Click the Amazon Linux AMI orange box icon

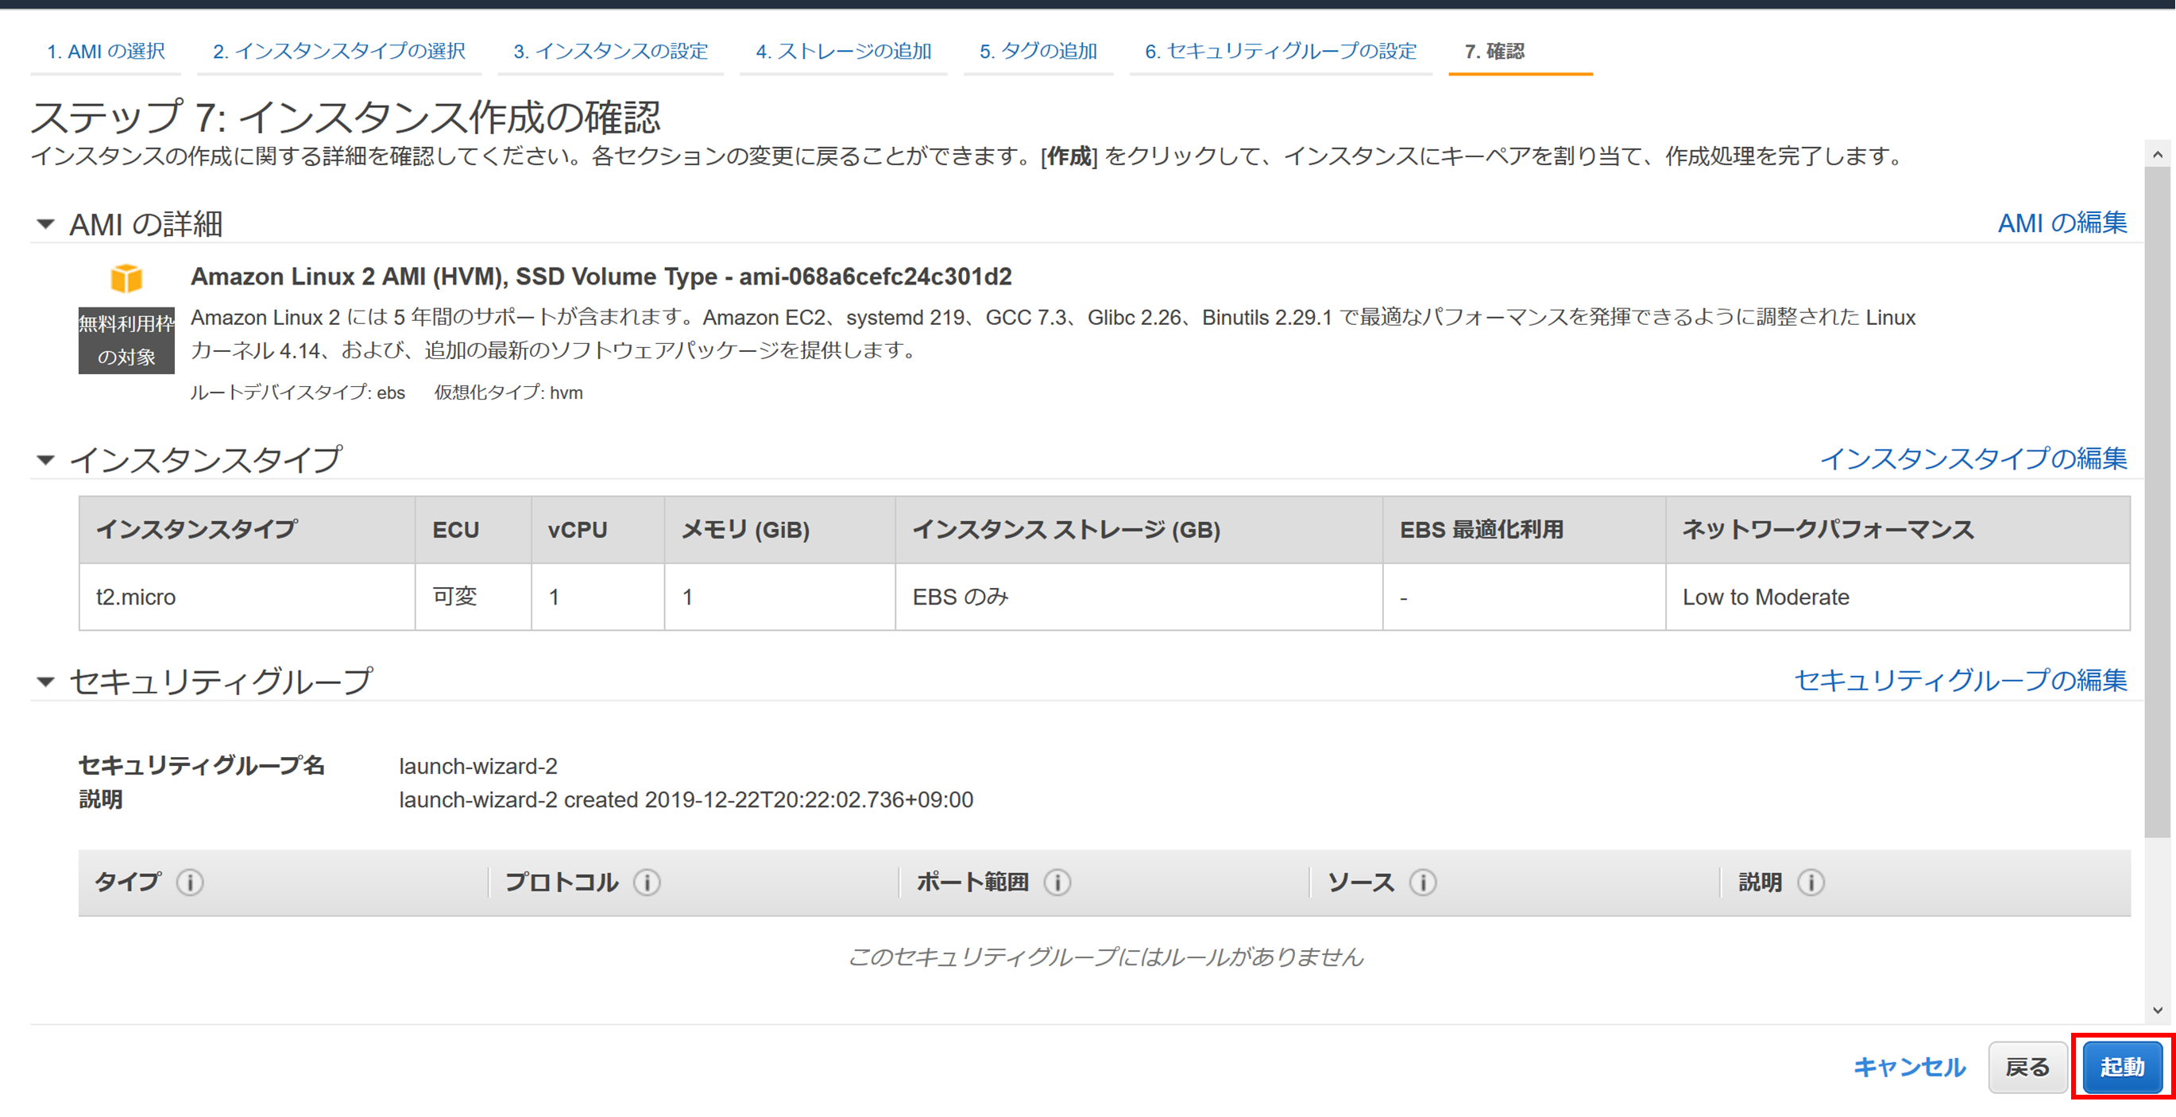(126, 278)
